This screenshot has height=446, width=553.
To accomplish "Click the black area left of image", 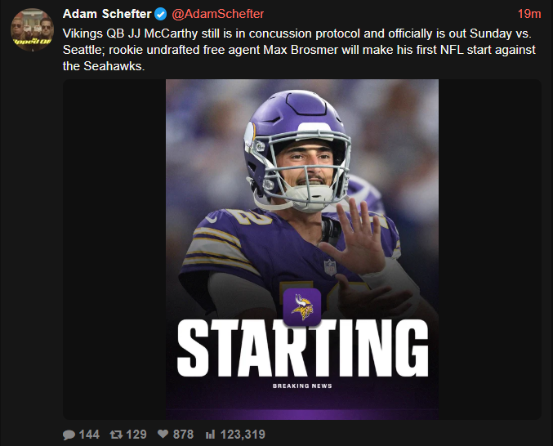I will pyautogui.click(x=114, y=249).
